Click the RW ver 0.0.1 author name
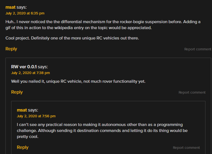 [24, 67]
